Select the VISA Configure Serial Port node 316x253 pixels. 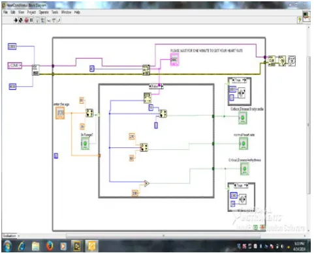[35, 70]
